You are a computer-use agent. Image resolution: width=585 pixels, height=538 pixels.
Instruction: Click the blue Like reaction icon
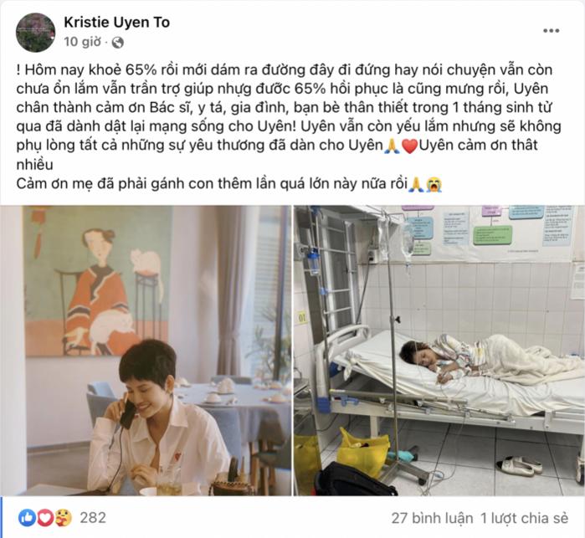tap(27, 517)
